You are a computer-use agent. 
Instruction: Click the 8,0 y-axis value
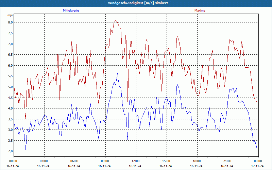pos(10,22)
